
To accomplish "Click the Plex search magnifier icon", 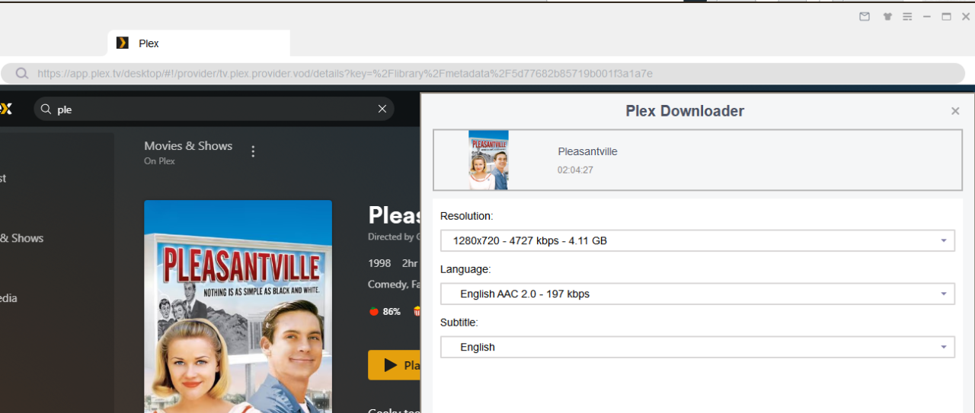I will pyautogui.click(x=46, y=109).
